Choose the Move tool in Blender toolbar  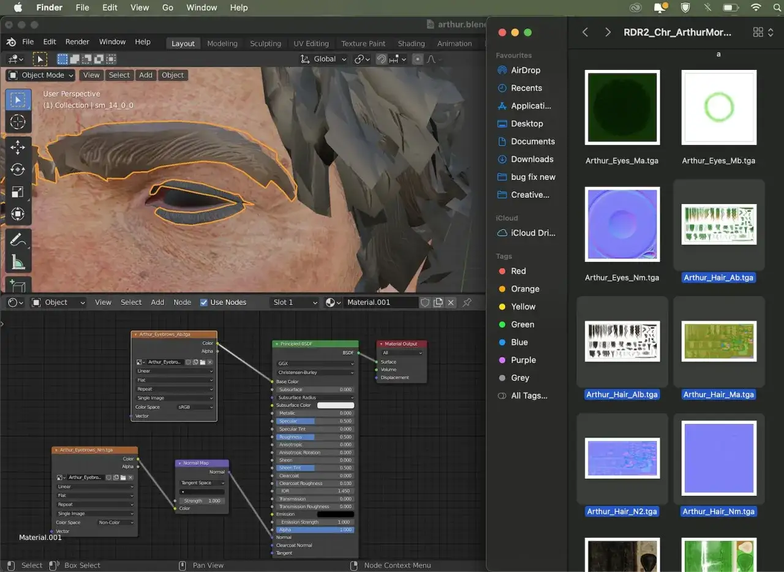pos(18,148)
